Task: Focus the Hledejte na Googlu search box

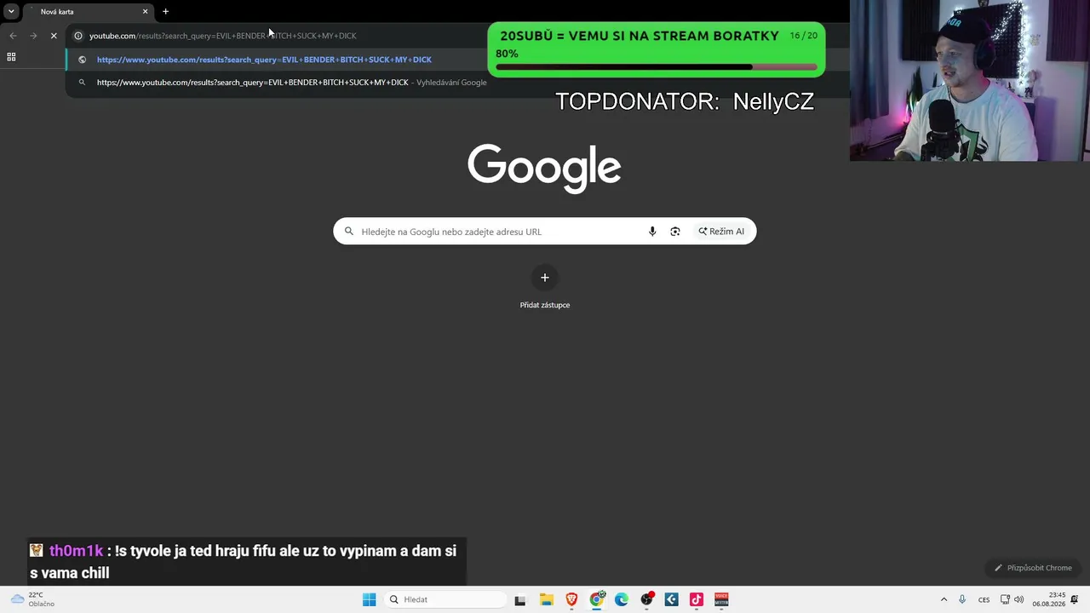Action: tap(544, 232)
